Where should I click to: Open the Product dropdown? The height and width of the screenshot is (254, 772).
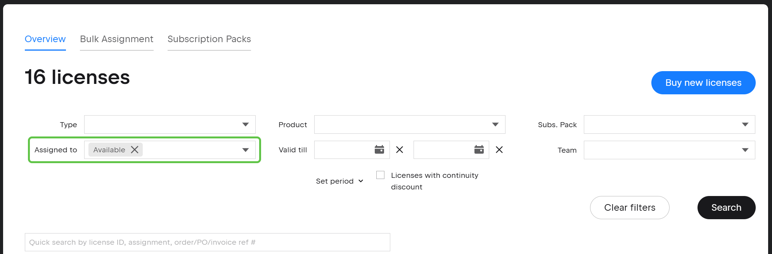tap(495, 124)
